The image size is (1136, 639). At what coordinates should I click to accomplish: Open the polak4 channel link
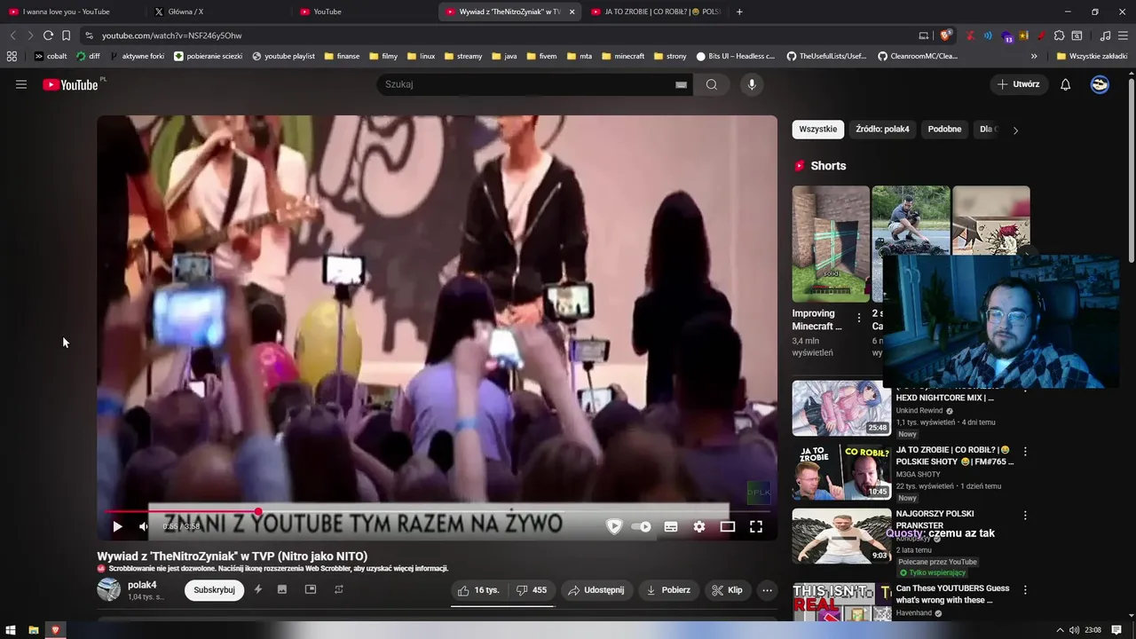(142, 585)
